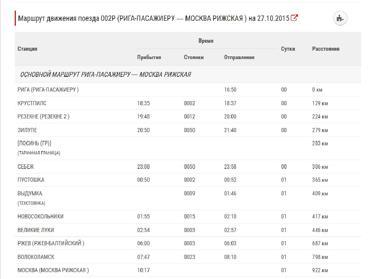This screenshot has width=377, height=279.
Task: Click ЗИЛУПЕ departure time 21:40
Action: [x=230, y=130]
